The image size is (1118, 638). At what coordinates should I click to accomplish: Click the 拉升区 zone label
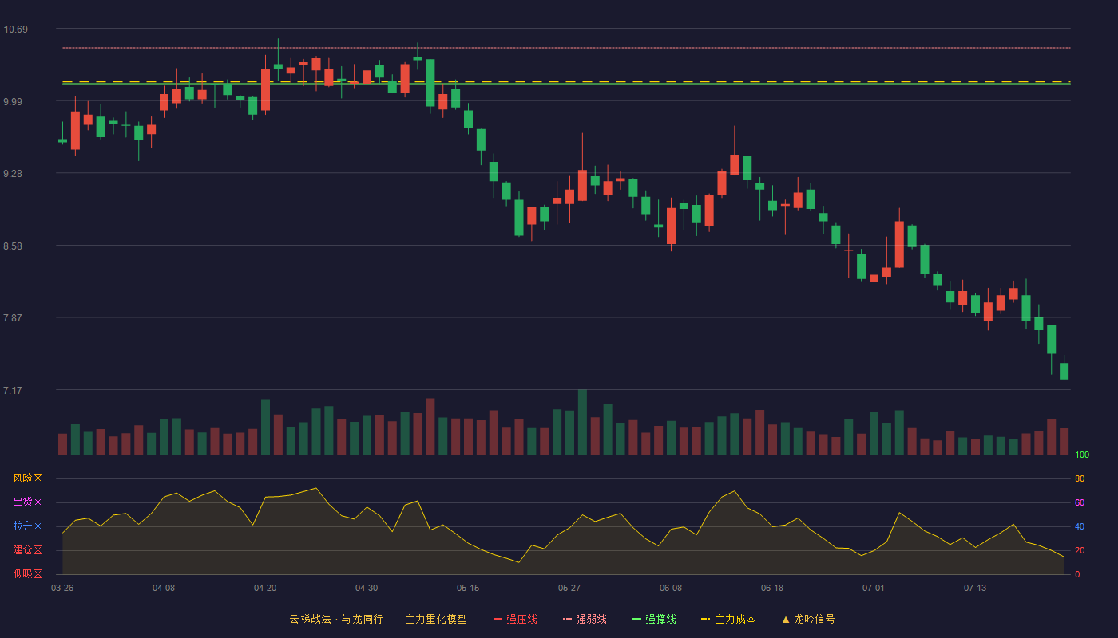[27, 526]
